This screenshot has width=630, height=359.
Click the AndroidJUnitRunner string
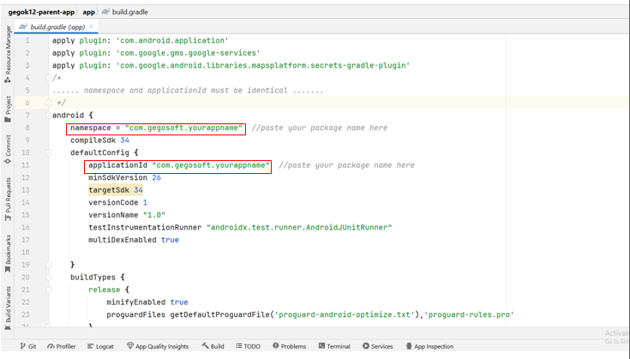299,227
